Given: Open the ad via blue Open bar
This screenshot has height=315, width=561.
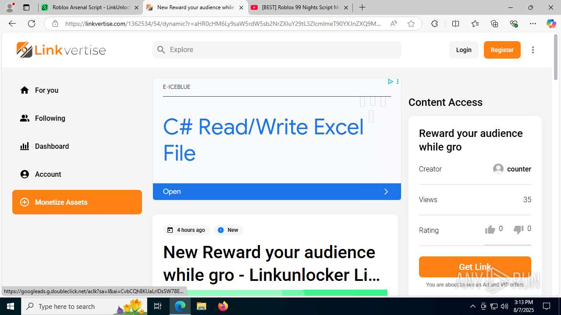Looking at the screenshot, I should coord(277,192).
